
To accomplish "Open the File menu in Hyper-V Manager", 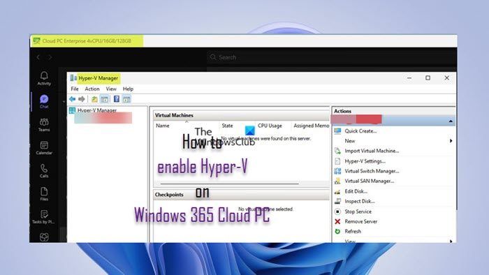I will pos(75,89).
